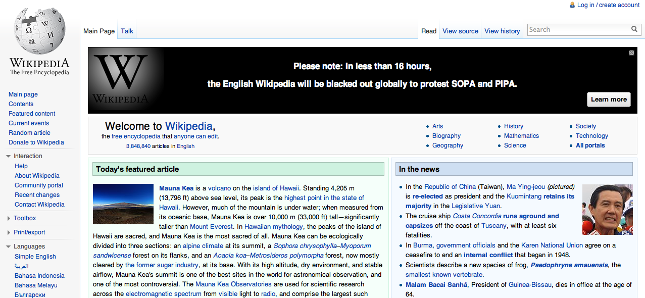Click the user icon beside Log in

pyautogui.click(x=571, y=5)
